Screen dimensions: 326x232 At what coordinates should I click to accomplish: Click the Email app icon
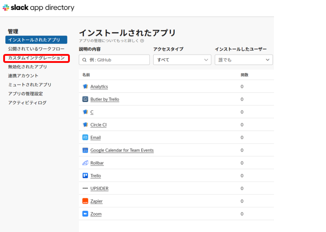point(85,137)
